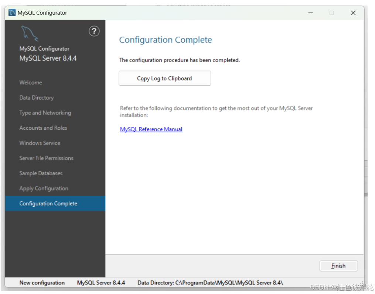
Task: Click Finish to close the configurator
Action: pos(338,266)
